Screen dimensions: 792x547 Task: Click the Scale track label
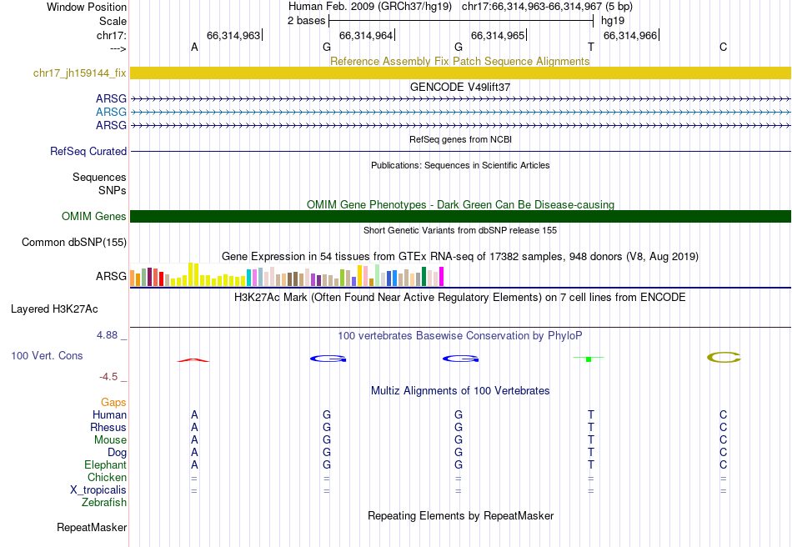113,21
